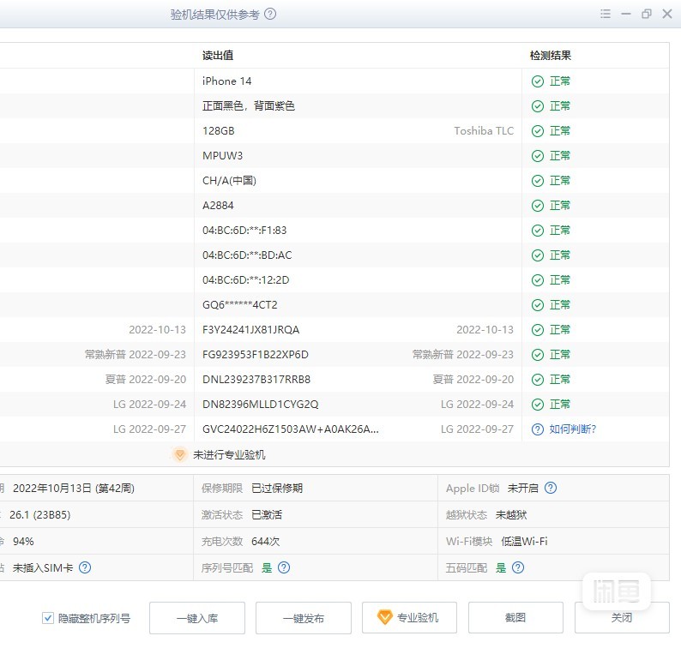Viewport: 681px width, 648px height.
Task: Click the 检测结果 column header
Action: click(551, 56)
